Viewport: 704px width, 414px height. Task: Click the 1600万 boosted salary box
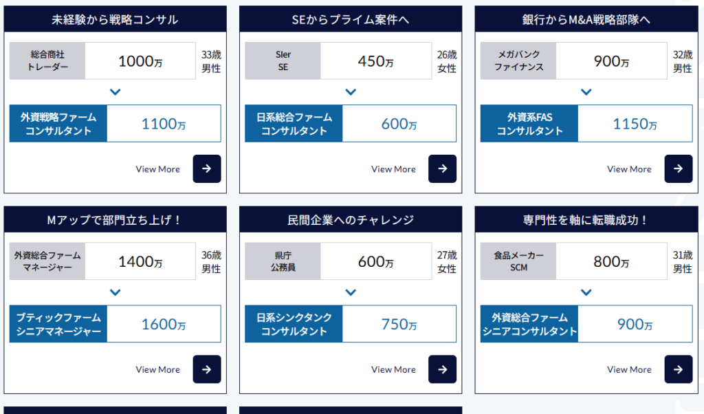click(164, 323)
